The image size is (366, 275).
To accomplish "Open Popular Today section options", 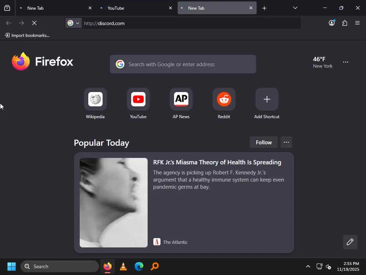I will [286, 143].
